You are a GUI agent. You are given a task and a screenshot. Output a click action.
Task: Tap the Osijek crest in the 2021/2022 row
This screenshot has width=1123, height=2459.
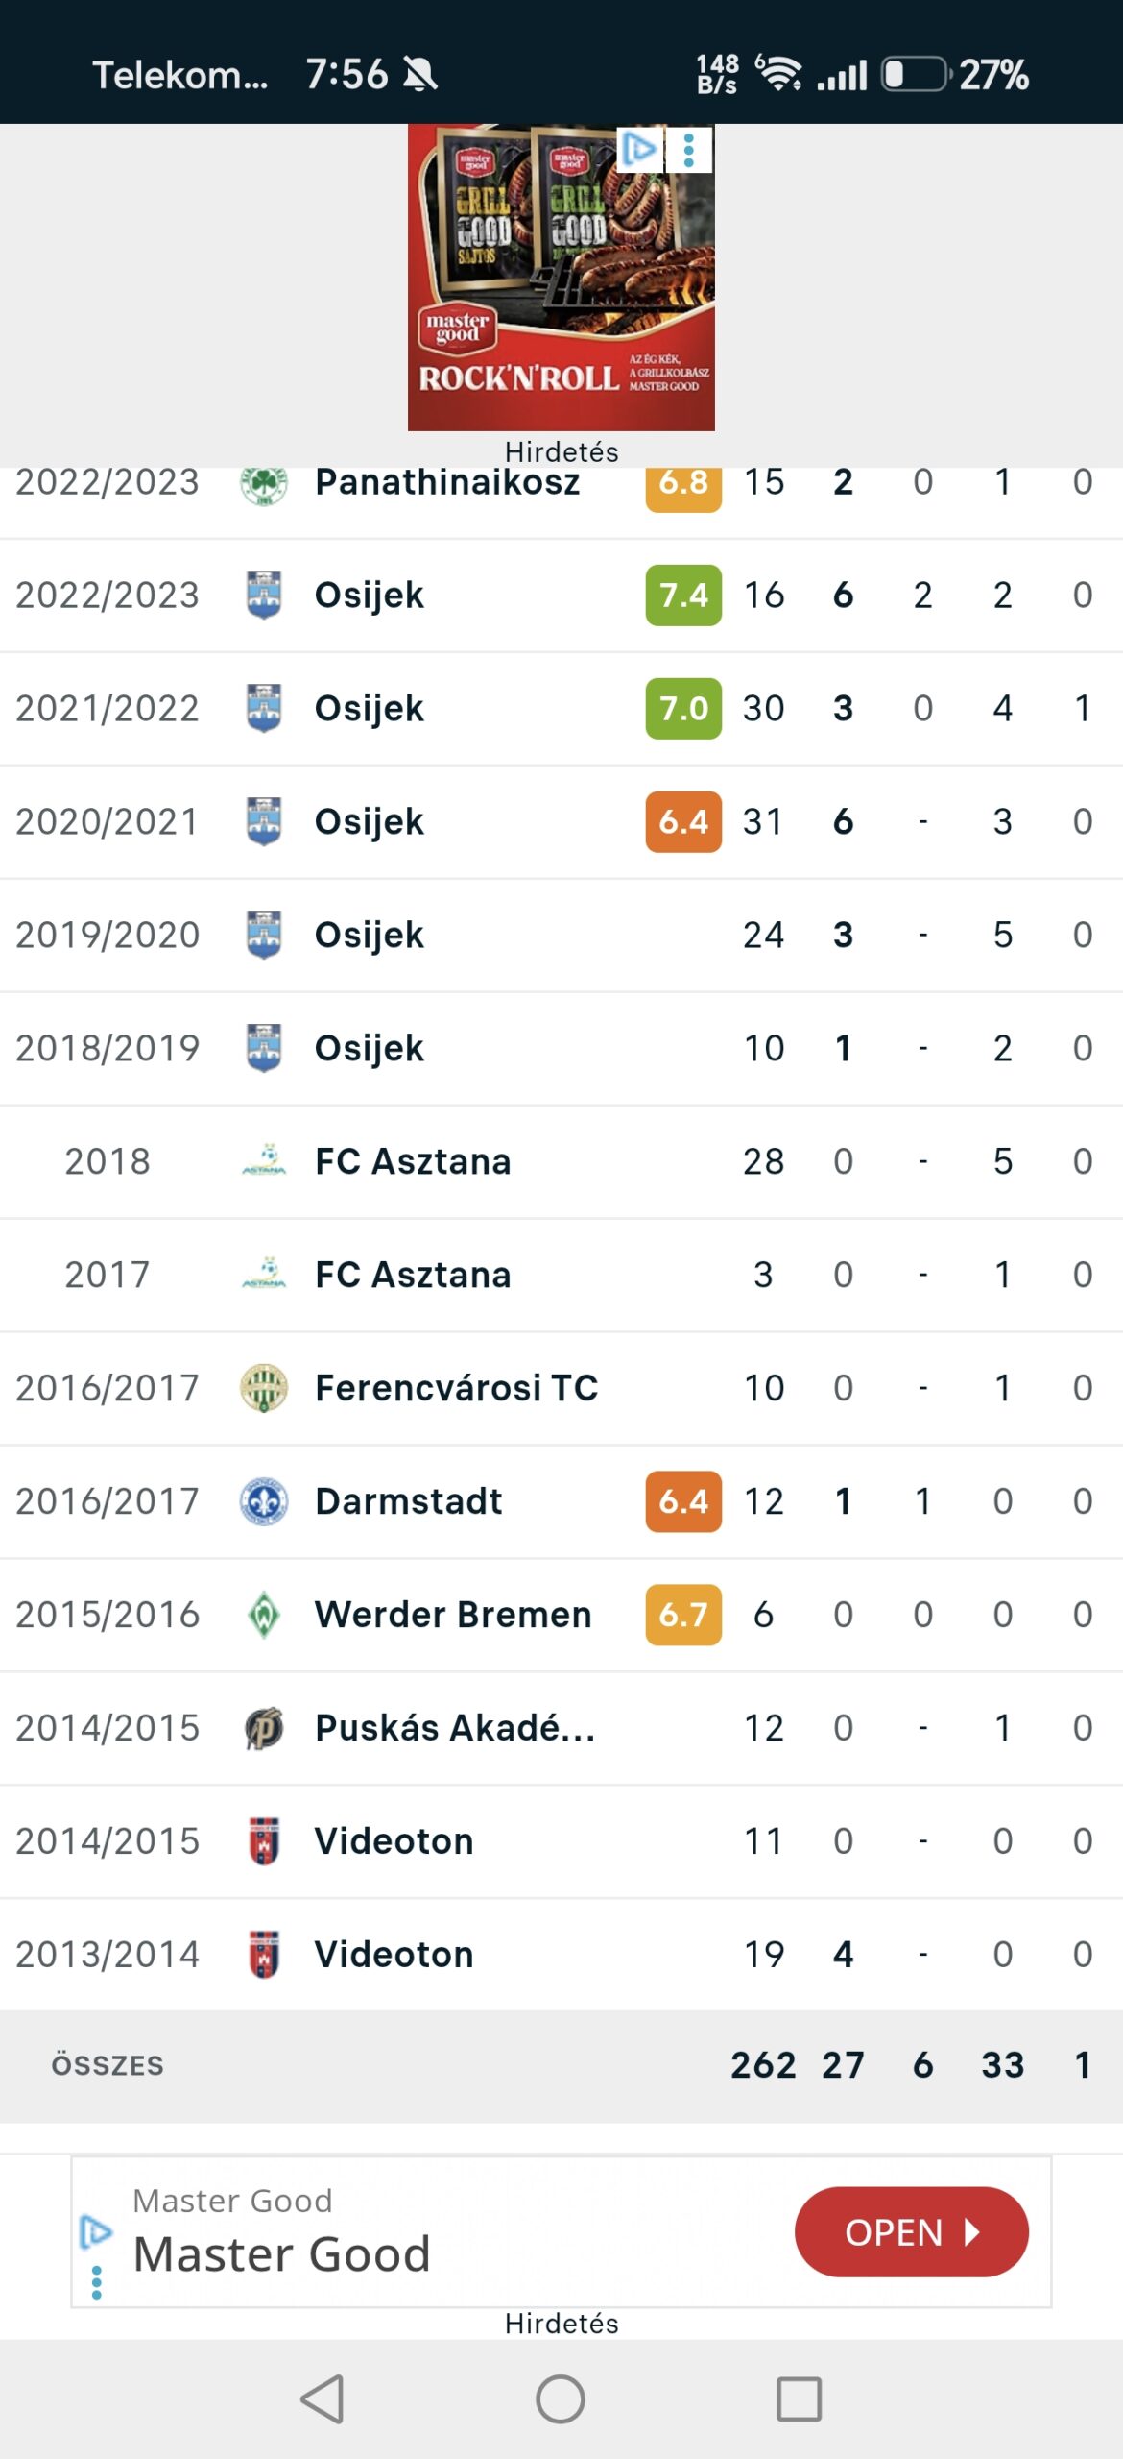(x=263, y=708)
